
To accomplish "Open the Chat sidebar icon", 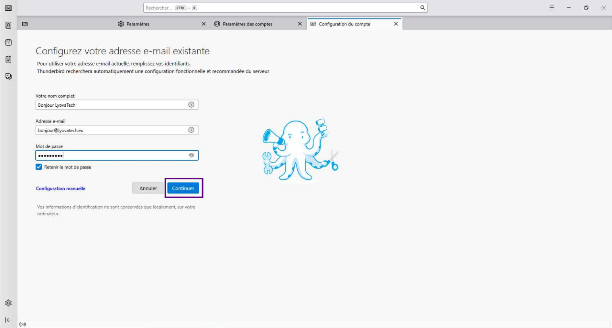I will pyautogui.click(x=8, y=77).
